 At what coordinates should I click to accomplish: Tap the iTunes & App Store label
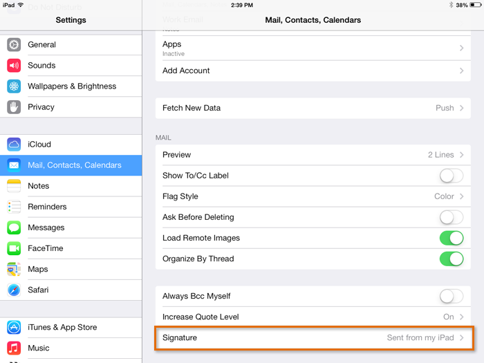coord(62,327)
